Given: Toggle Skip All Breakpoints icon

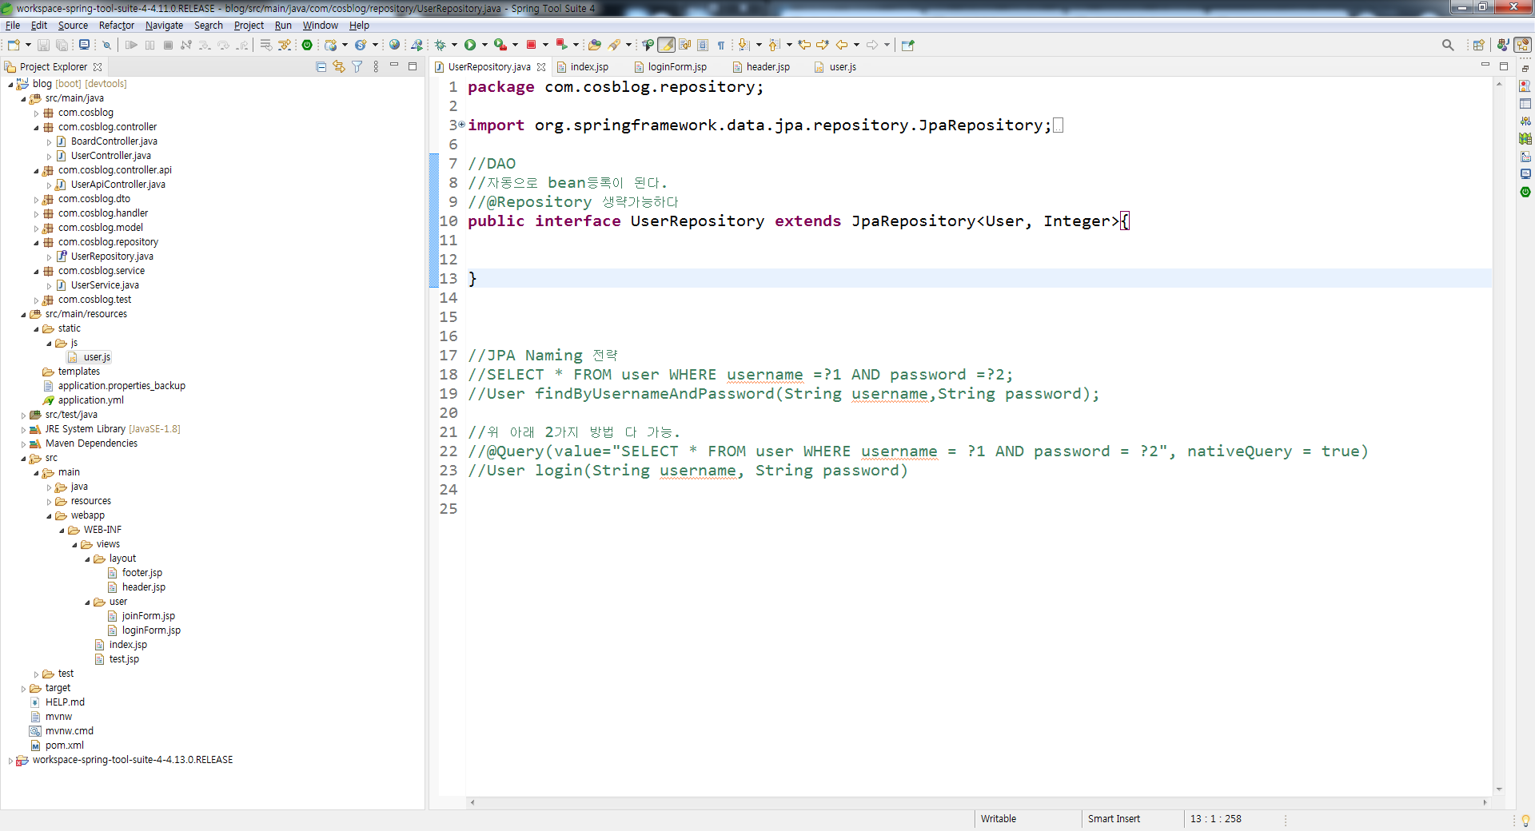Looking at the screenshot, I should (x=106, y=46).
